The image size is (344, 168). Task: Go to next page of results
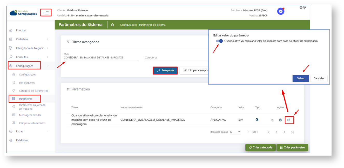[x=285, y=132]
